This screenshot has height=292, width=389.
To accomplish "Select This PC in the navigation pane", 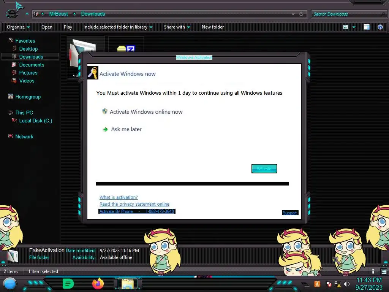I will pyautogui.click(x=24, y=113).
